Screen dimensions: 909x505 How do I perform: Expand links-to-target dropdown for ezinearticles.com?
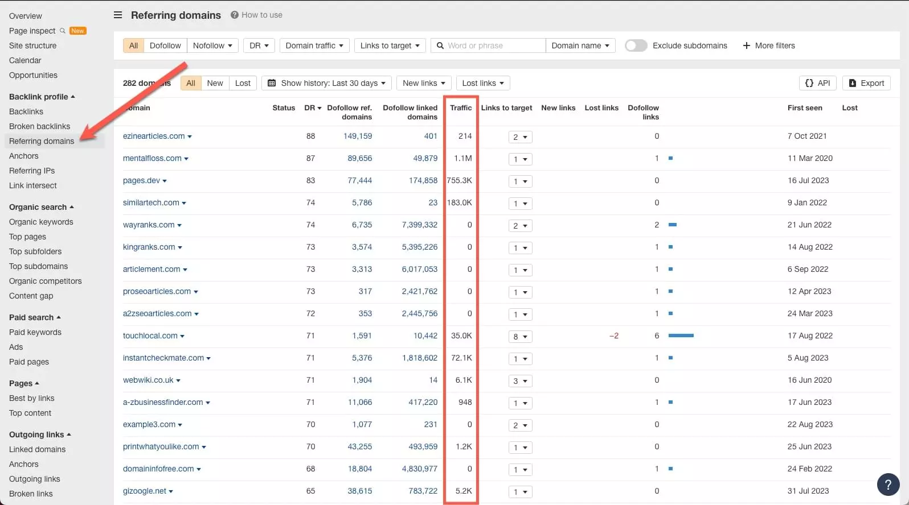[520, 137]
